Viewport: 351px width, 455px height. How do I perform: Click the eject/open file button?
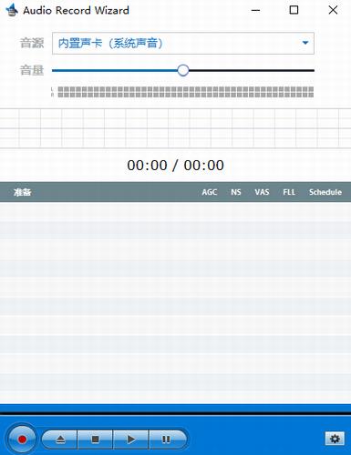60,439
